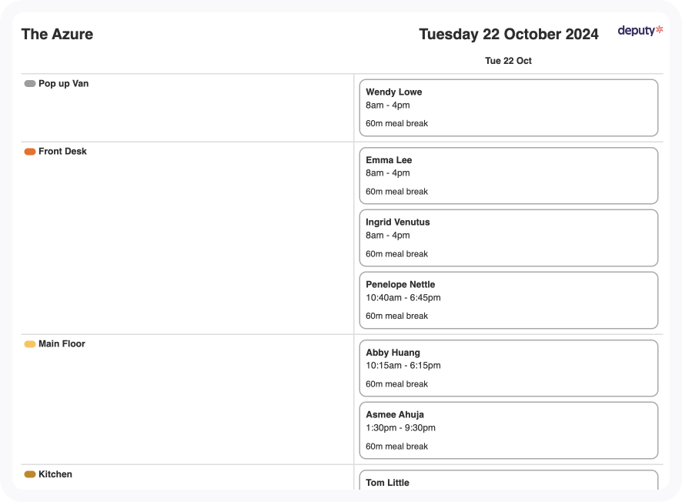Click the Pop up Van area label
The width and height of the screenshot is (682, 502).
(63, 84)
